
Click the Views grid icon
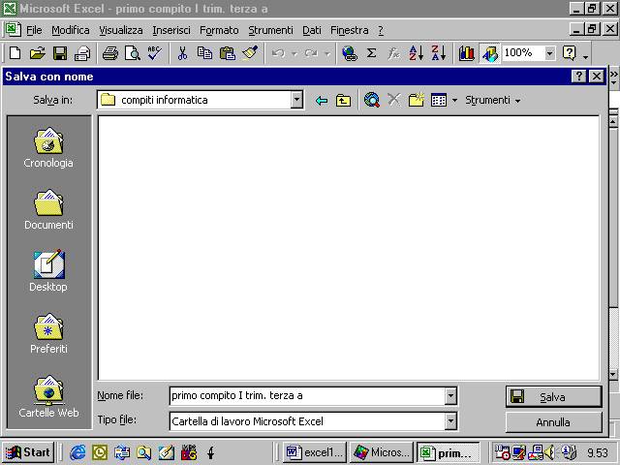click(x=439, y=100)
